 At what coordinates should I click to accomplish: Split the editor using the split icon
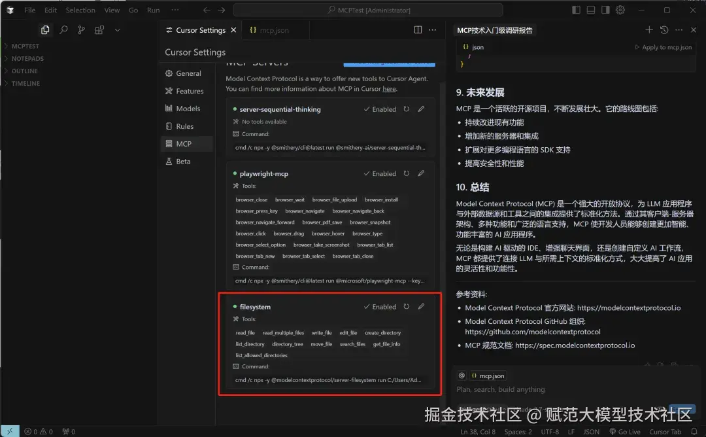(x=417, y=29)
